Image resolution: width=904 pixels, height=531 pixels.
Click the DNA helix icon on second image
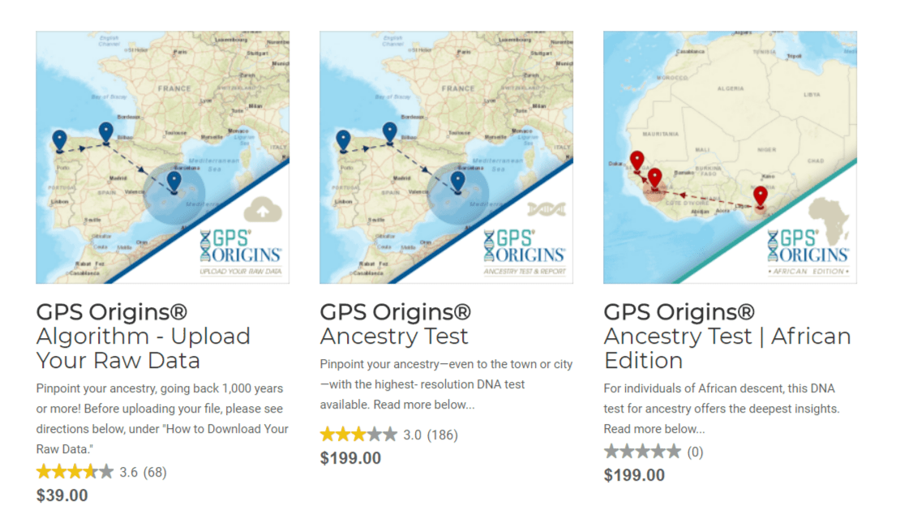[546, 209]
